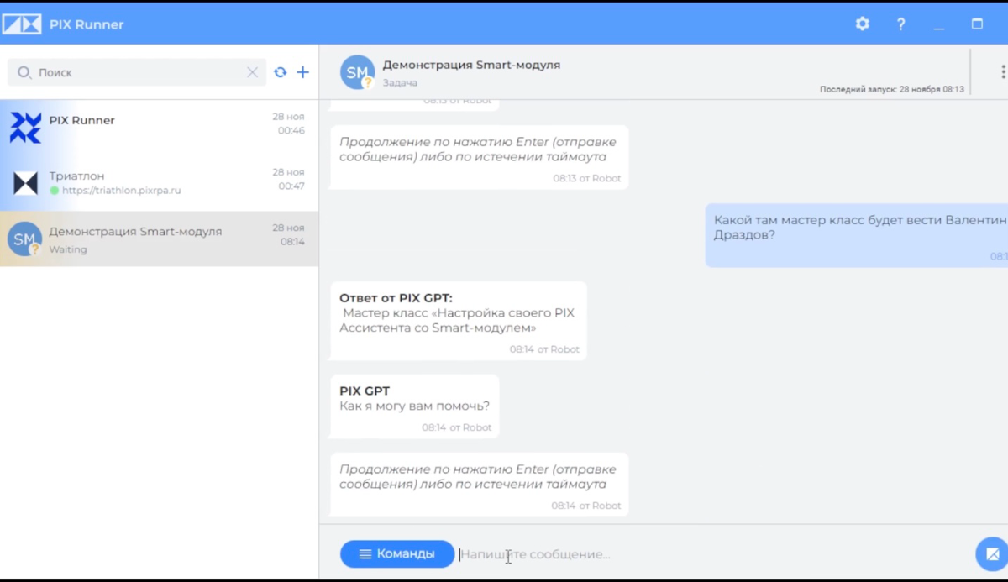Viewport: 1008px width, 582px height.
Task: Add new item with plus icon
Action: click(x=302, y=72)
